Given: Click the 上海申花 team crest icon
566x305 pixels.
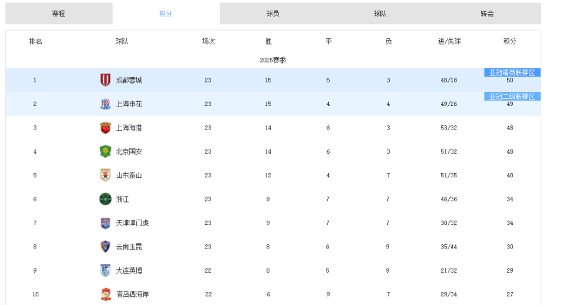Looking at the screenshot, I should click(105, 104).
